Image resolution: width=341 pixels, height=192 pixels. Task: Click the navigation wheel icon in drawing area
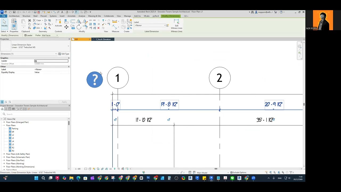click(300, 47)
